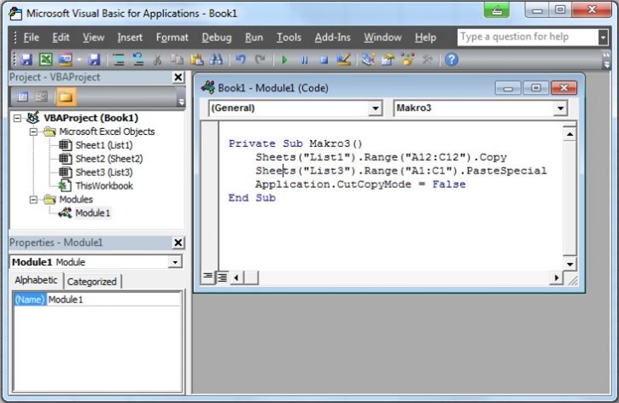This screenshot has width=619, height=403.
Task: Click the Paste clipboard icon
Action: (x=196, y=60)
